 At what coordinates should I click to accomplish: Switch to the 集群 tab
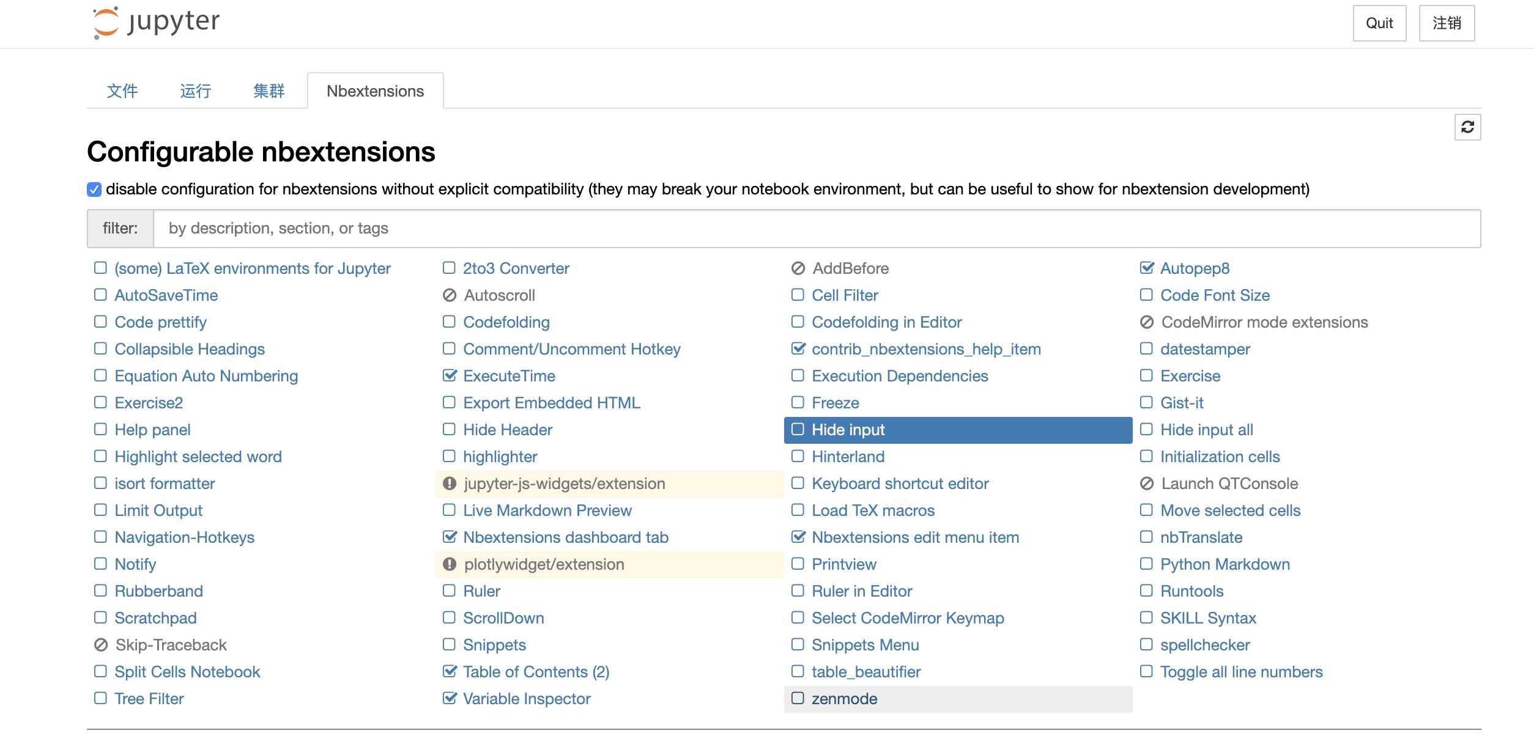(x=269, y=91)
